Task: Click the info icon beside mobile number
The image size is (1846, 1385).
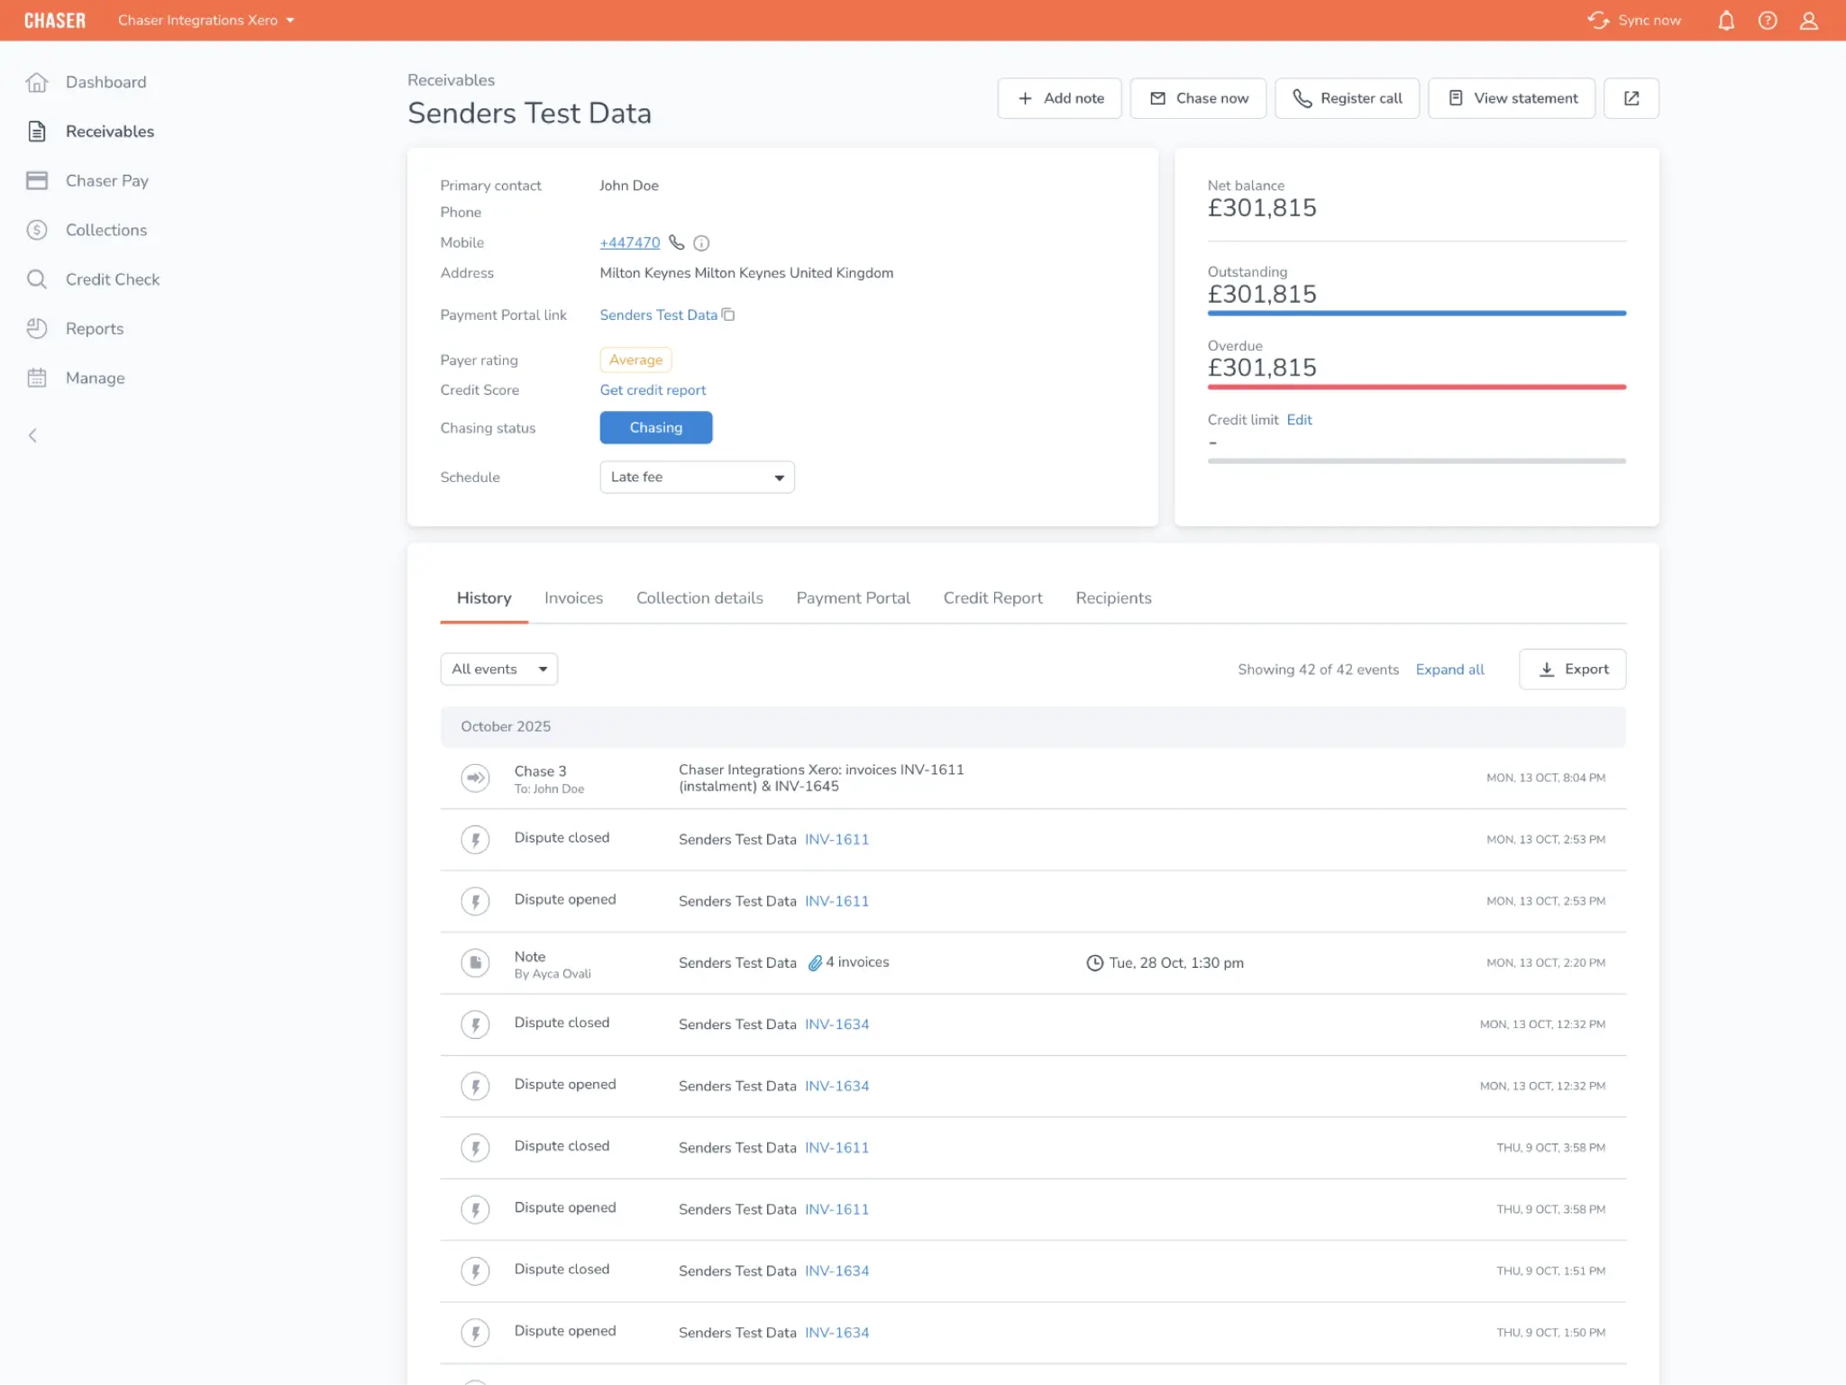Action: 701,243
